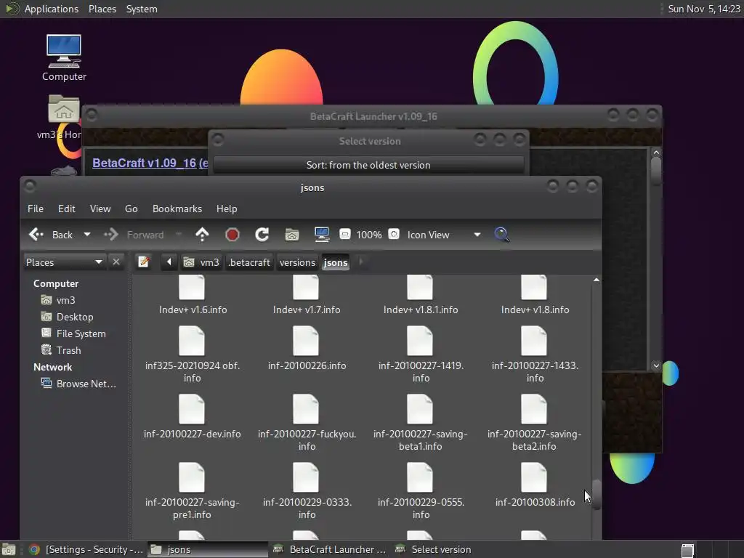Open the Computer desktop icon
Viewport: 744px width, 558px height.
pos(64,58)
